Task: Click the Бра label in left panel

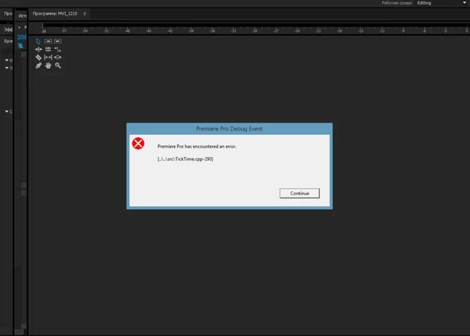Action: (8, 41)
